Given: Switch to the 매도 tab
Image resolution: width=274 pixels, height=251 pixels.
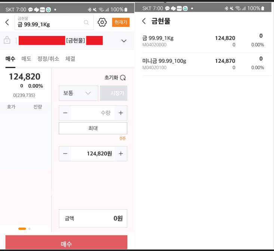Looking at the screenshot, I should pos(27,59).
